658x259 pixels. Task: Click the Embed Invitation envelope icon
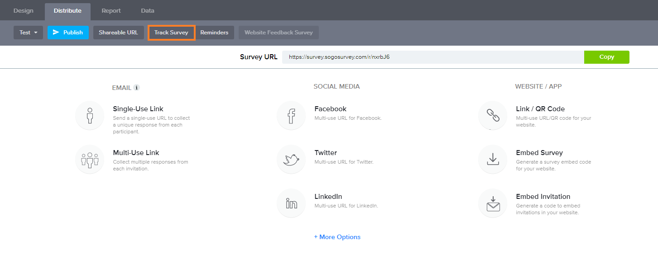tap(493, 203)
